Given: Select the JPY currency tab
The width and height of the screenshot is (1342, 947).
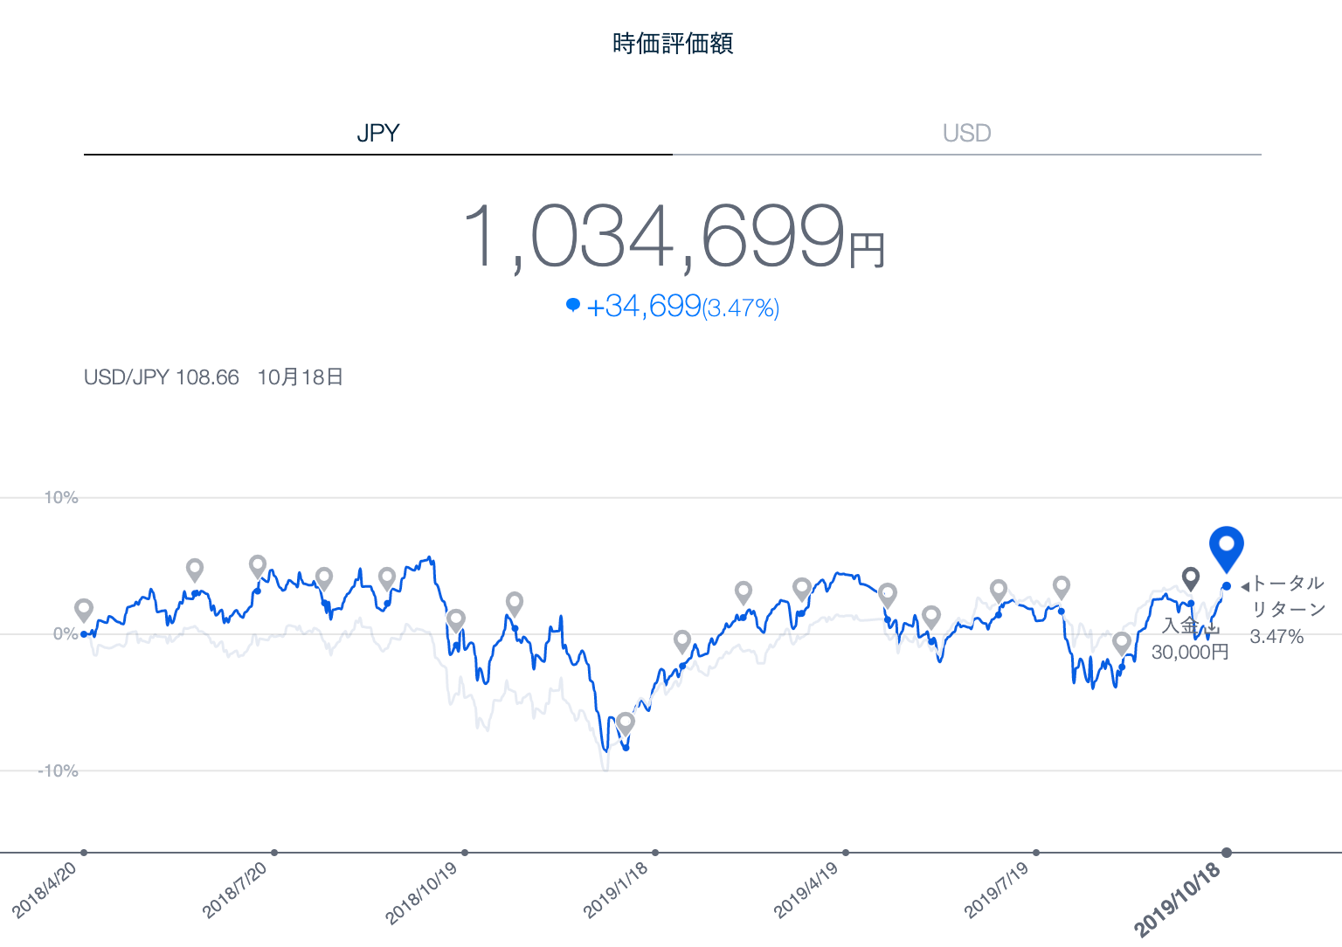Looking at the screenshot, I should [x=377, y=134].
